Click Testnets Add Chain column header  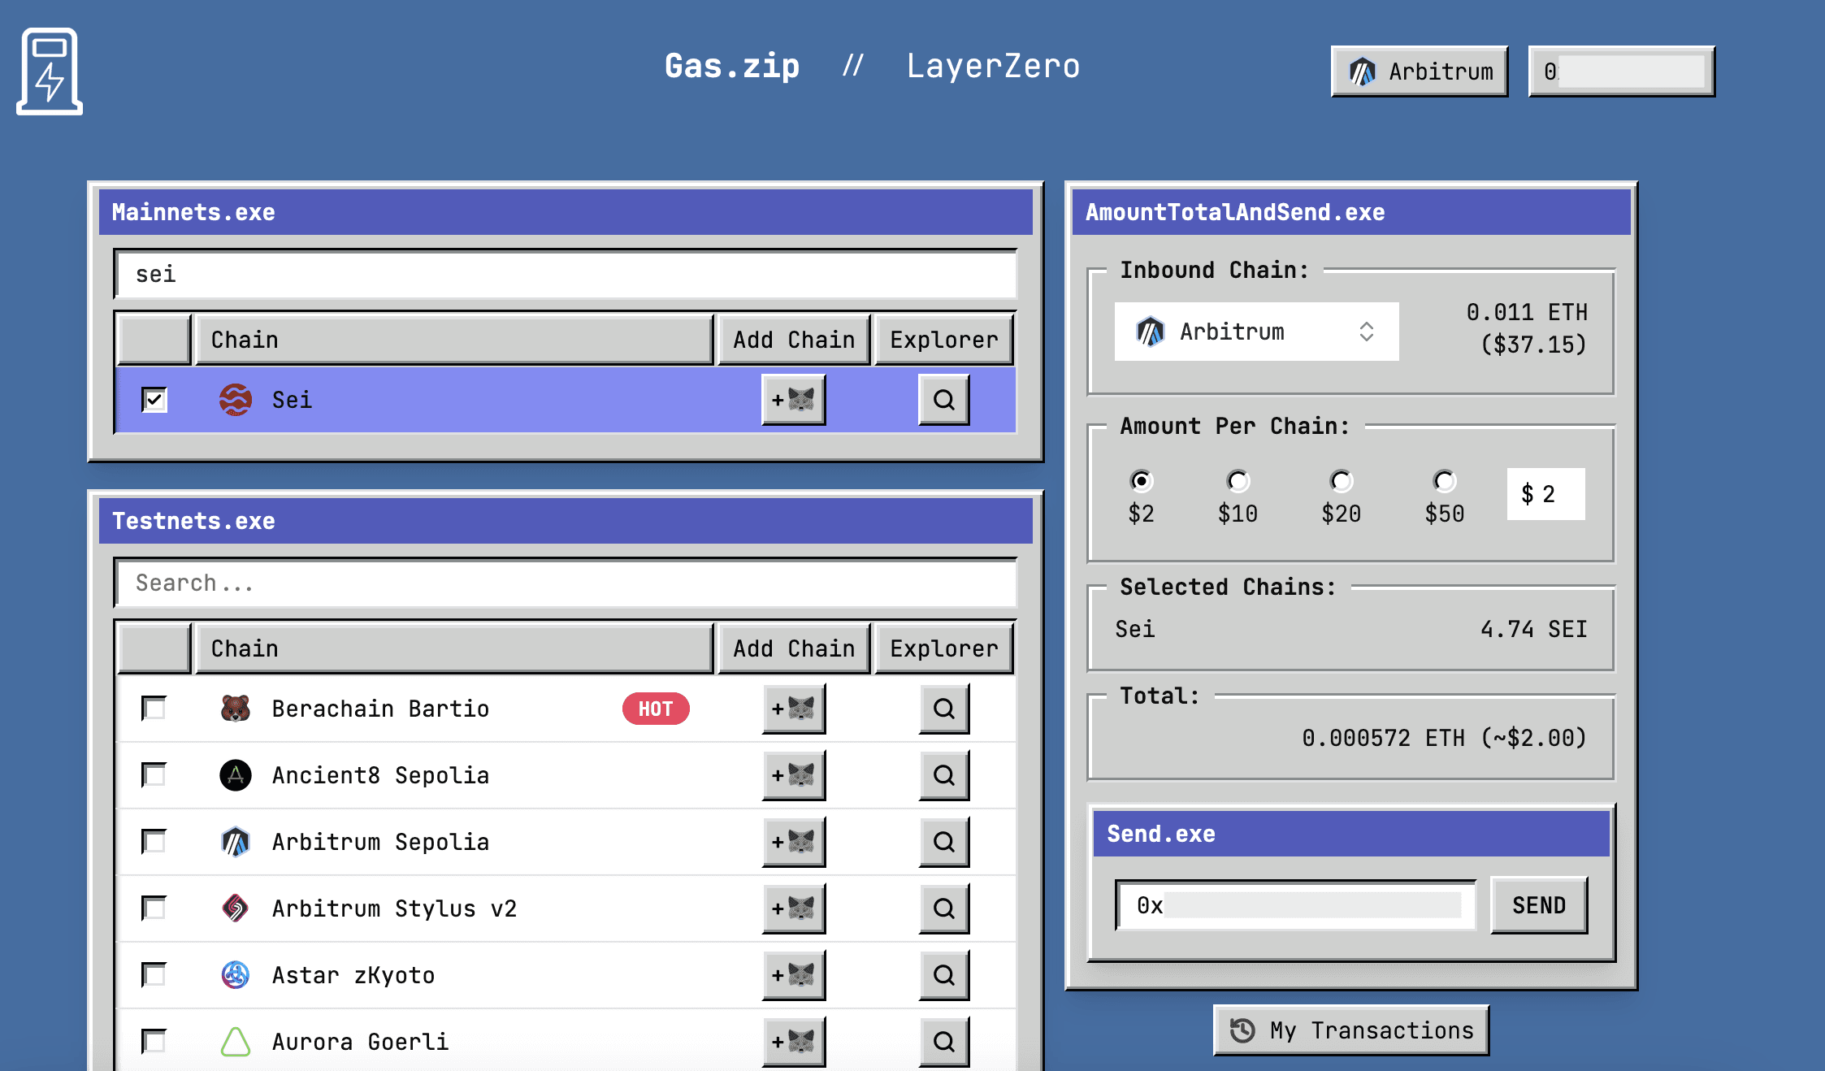(x=794, y=648)
